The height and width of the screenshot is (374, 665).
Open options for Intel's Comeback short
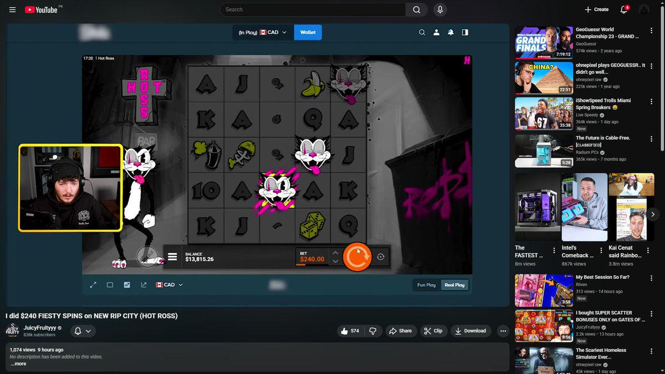click(602, 250)
